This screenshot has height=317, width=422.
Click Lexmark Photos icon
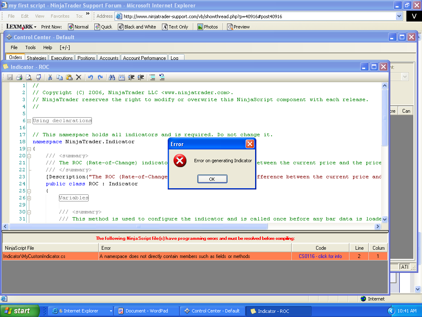click(x=200, y=27)
